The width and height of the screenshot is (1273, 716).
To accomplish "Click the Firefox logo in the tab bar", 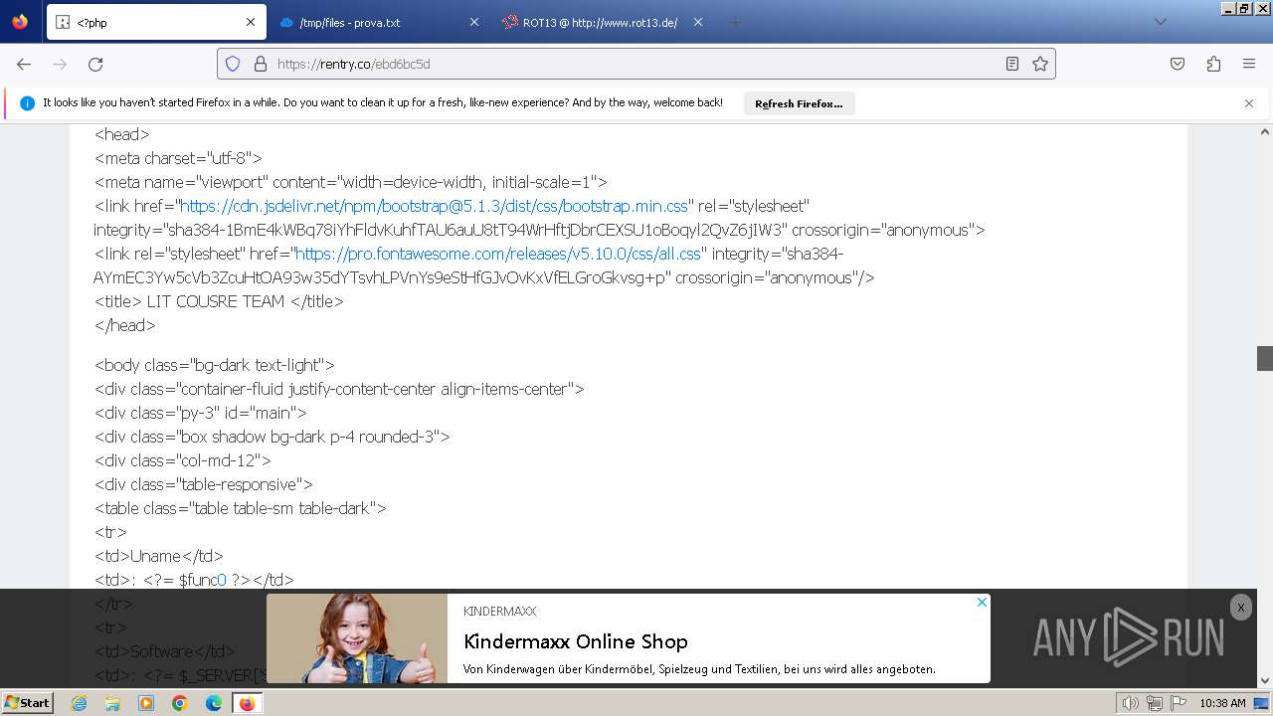I will [x=20, y=22].
